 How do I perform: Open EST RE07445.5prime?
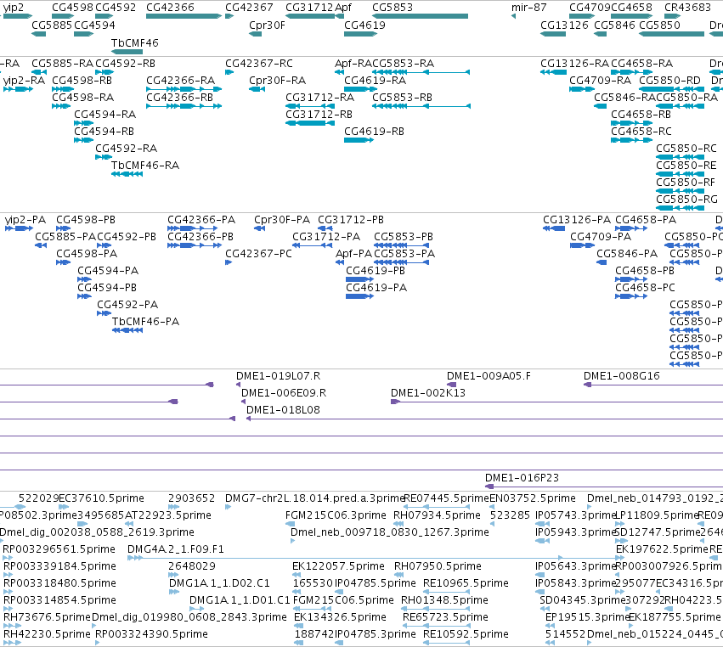[446, 498]
